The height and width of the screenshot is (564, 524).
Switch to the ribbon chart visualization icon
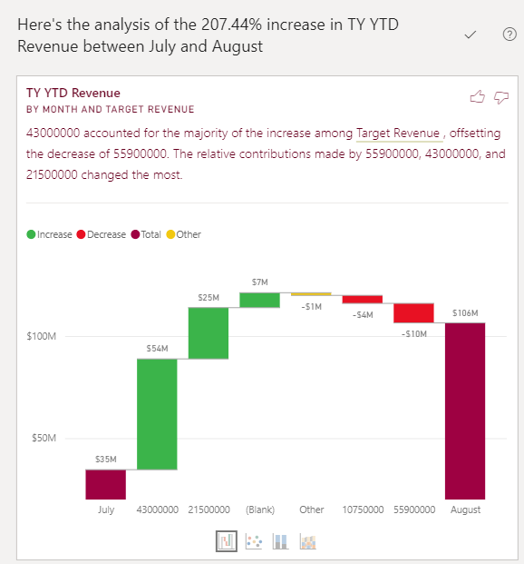[x=308, y=541]
